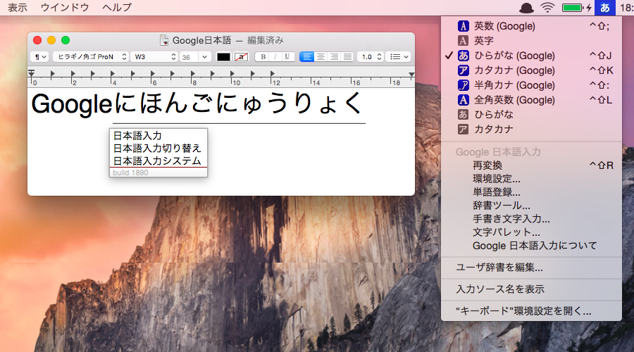Open "キーボード"環境設定を開く...
Screen dimensions: 634x352
click(531, 311)
